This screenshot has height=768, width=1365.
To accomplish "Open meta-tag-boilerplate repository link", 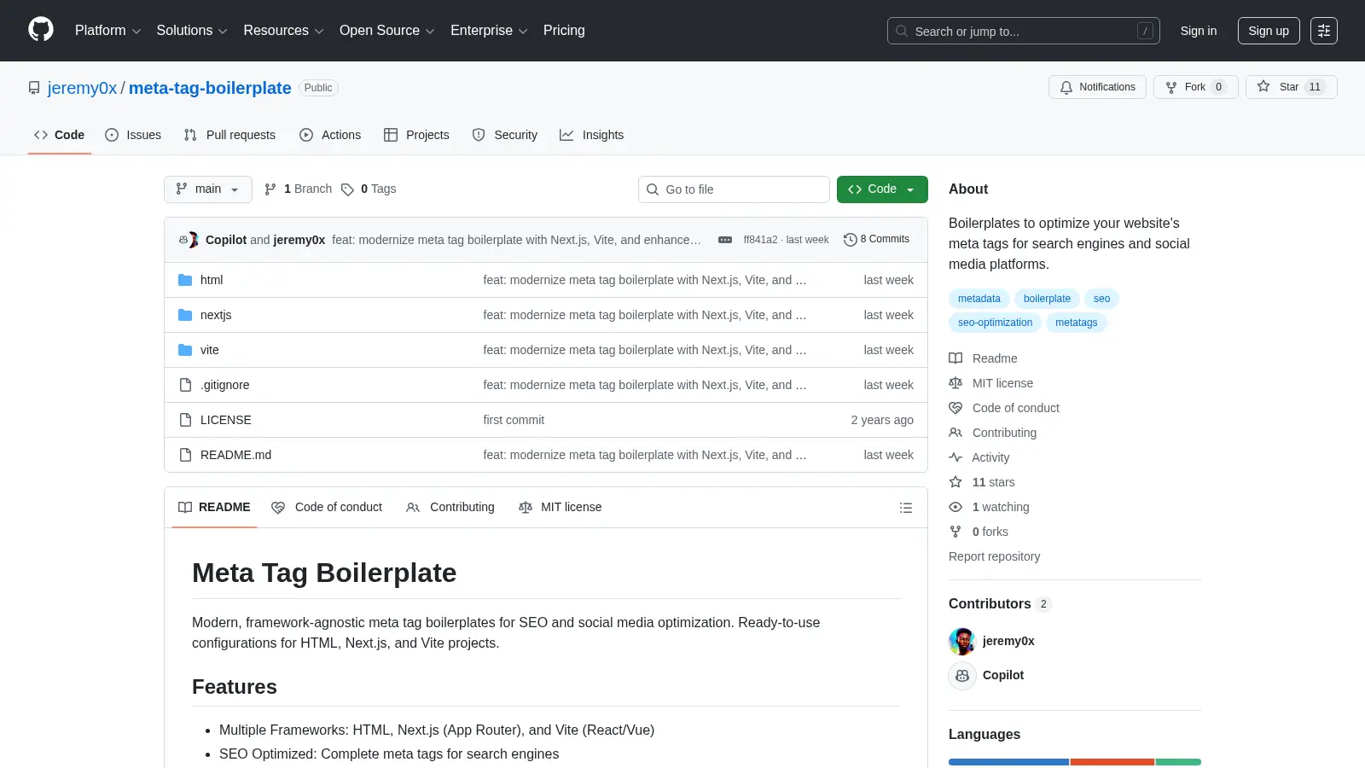I will pos(210,88).
